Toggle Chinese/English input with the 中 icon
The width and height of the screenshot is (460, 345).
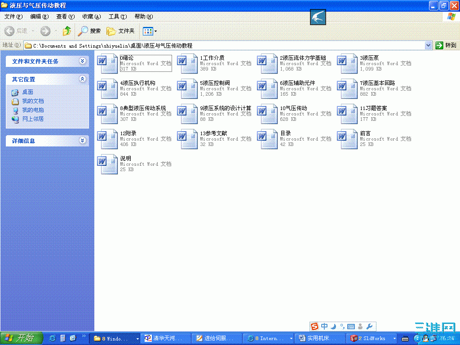click(325, 327)
